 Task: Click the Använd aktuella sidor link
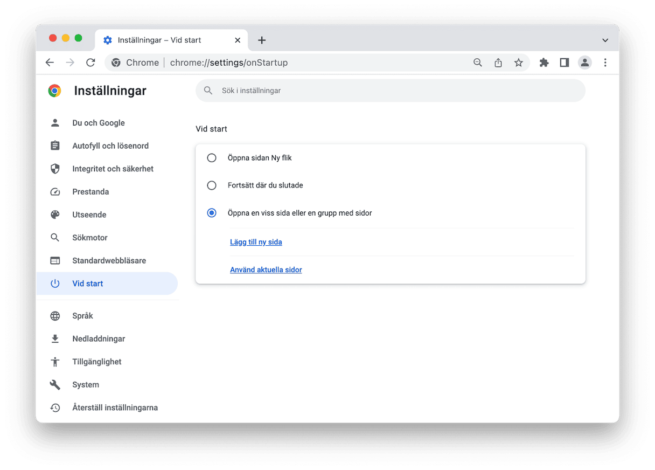point(266,269)
